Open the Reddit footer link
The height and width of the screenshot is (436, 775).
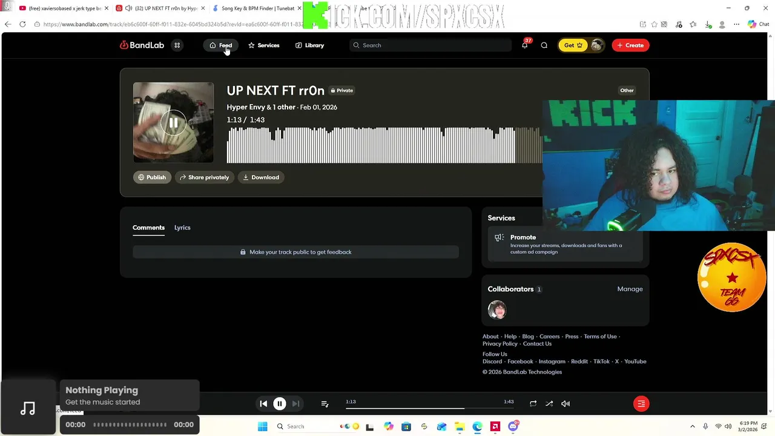[579, 362]
